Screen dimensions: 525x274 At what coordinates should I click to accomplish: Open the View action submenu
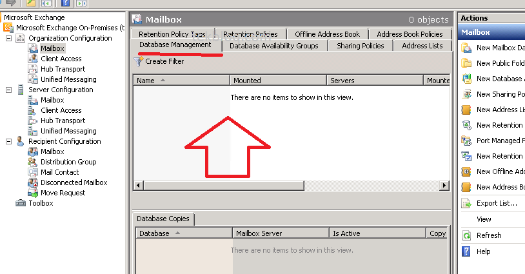pos(484,219)
